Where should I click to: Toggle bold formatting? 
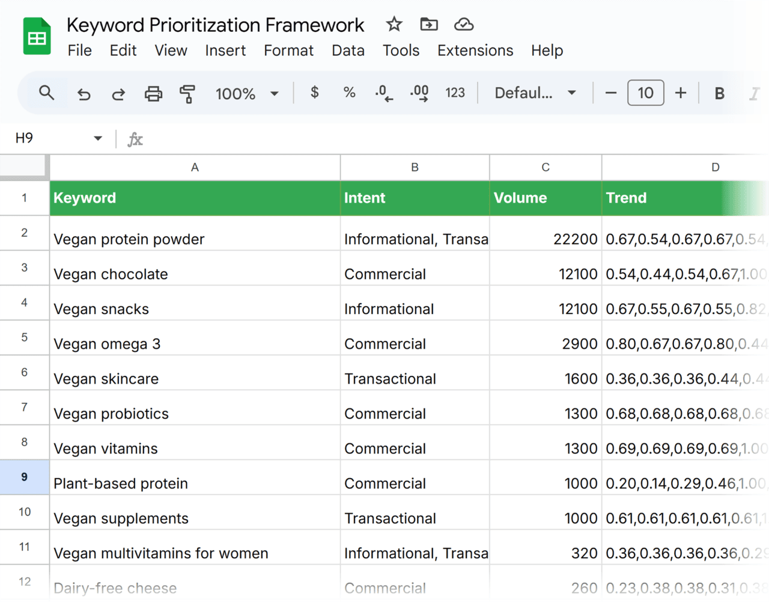click(x=719, y=93)
